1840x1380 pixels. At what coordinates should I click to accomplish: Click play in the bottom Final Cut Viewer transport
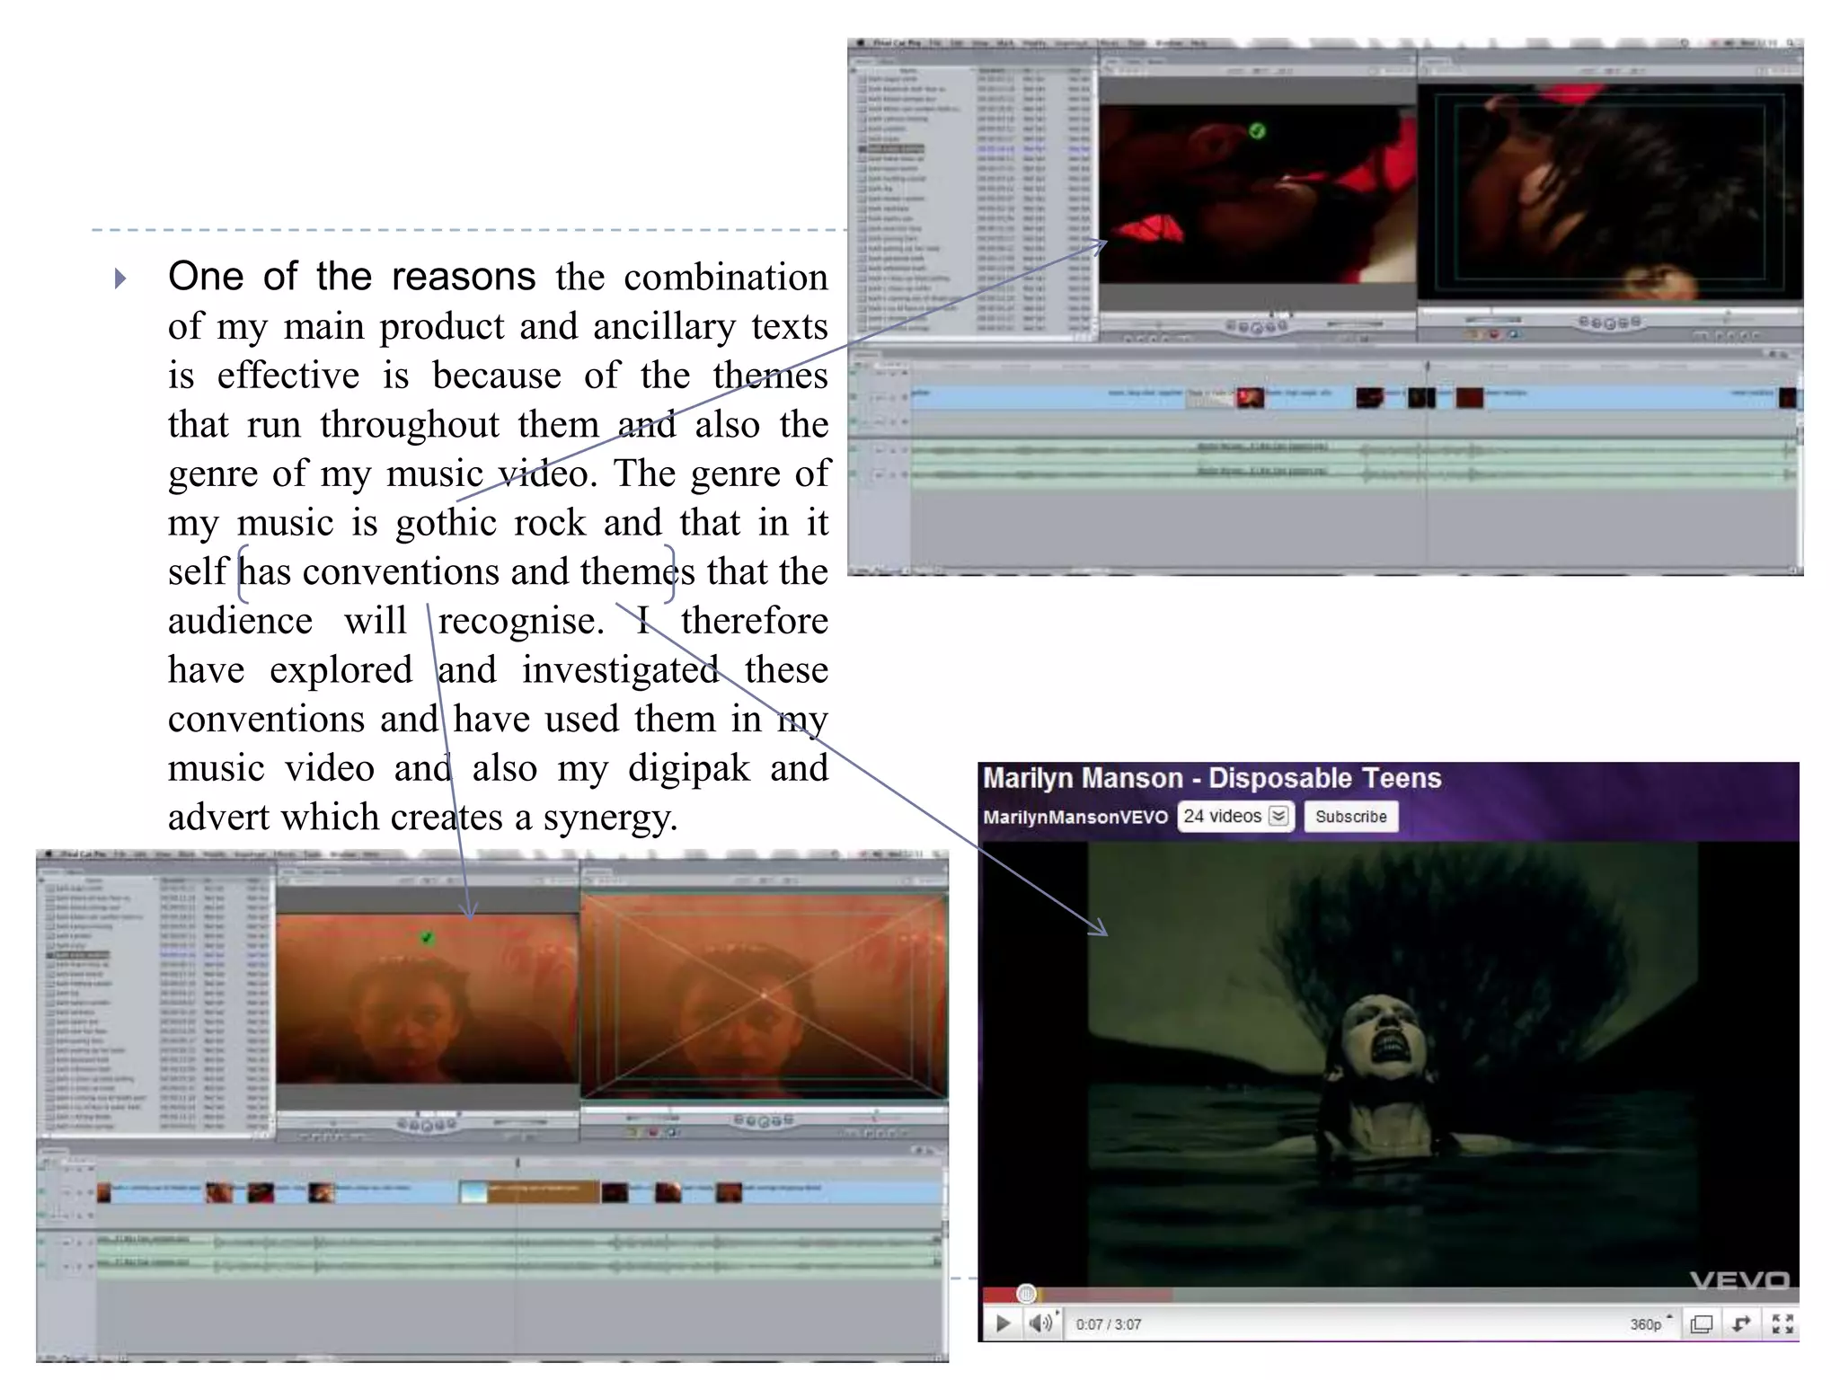point(428,1125)
